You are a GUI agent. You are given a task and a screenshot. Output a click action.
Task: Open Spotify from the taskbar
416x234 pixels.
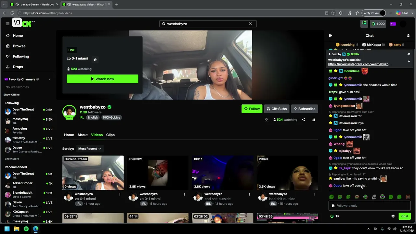click(x=26, y=229)
